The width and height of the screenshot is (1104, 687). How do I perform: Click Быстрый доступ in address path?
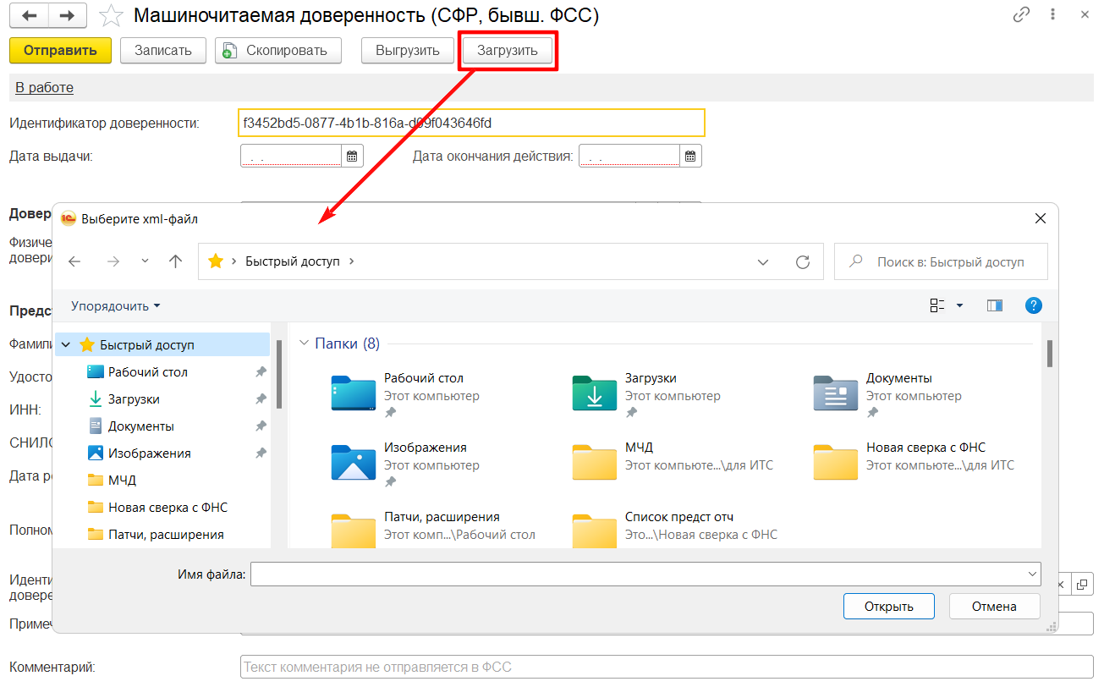point(293,261)
